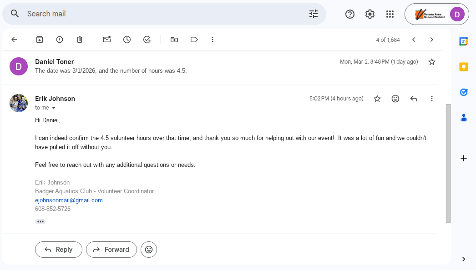Star Erik Johnson's message
The width and height of the screenshot is (476, 270).
pos(377,99)
